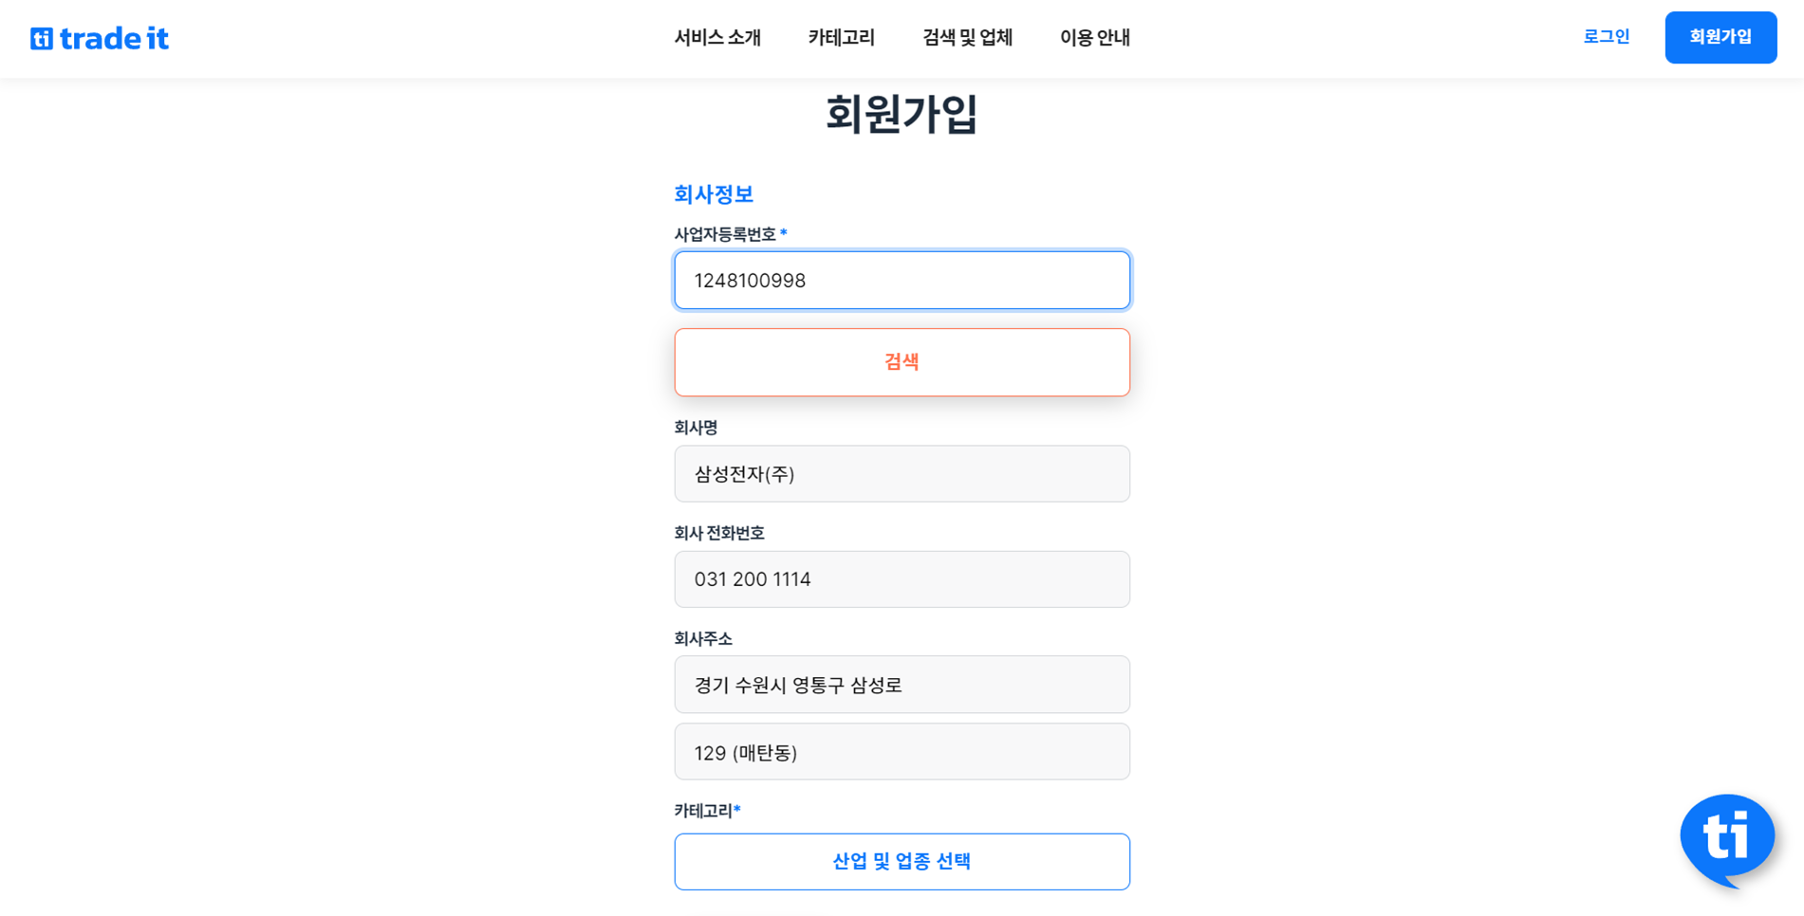The height and width of the screenshot is (916, 1804).
Task: Click the 로그인 link
Action: [x=1606, y=37]
